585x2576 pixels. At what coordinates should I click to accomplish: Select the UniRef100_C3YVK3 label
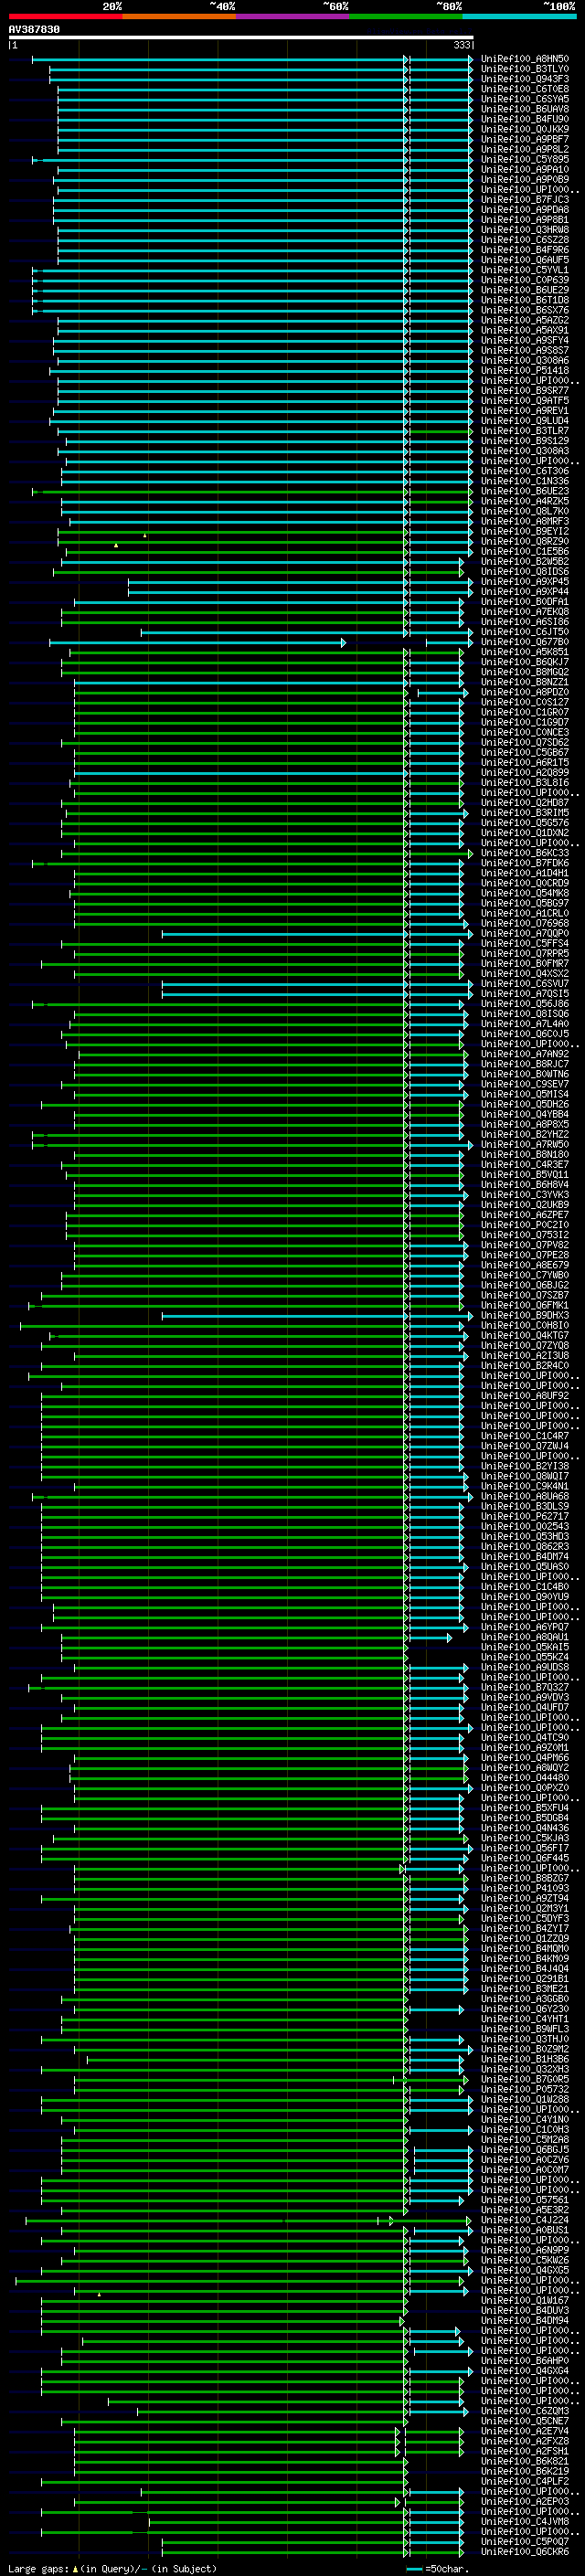[525, 1195]
